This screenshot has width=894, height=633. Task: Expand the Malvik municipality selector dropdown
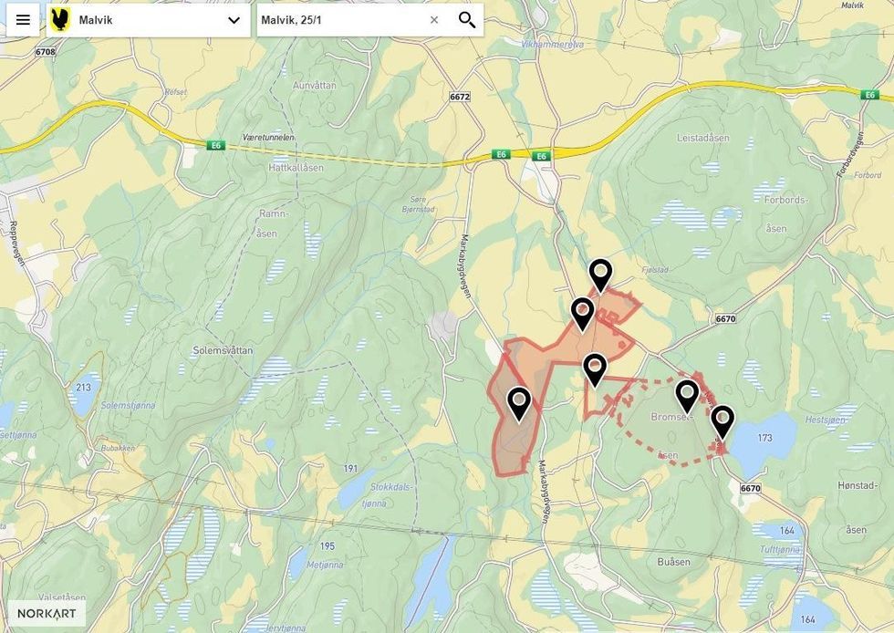pyautogui.click(x=234, y=18)
